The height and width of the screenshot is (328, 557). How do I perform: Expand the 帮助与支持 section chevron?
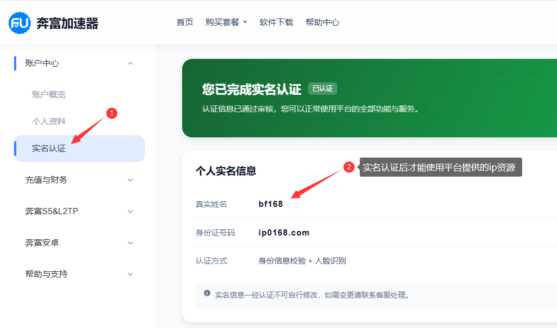tap(130, 274)
